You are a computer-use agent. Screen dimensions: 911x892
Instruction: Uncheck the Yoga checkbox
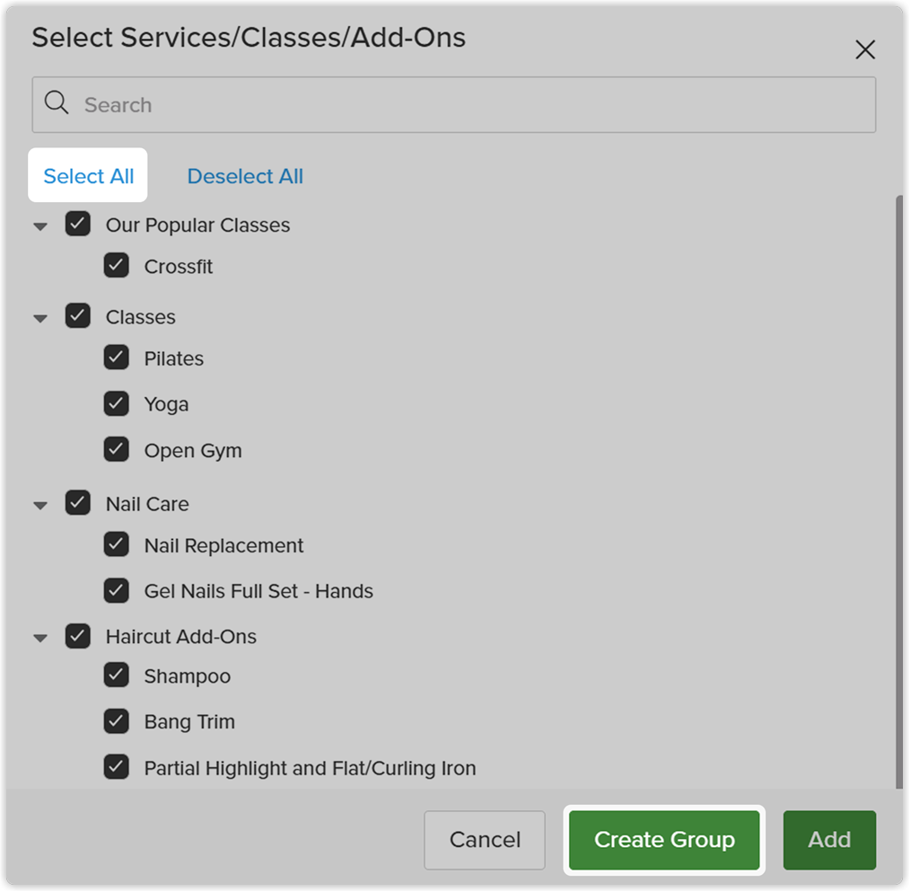point(116,403)
